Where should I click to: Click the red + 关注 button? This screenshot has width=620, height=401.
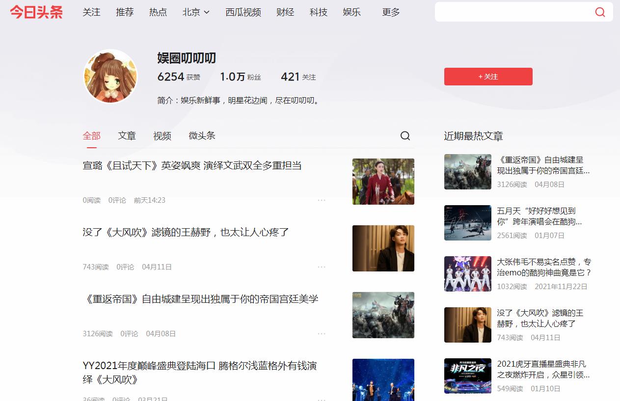[x=488, y=77]
